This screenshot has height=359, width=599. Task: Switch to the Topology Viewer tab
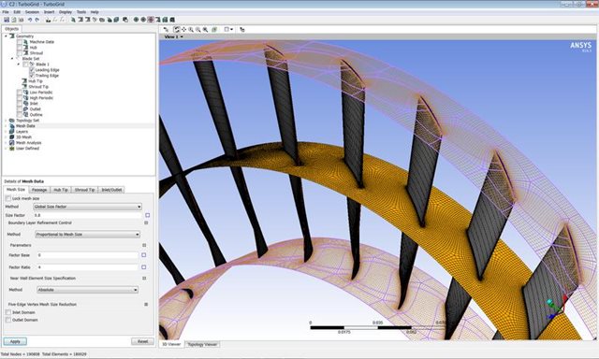(202, 344)
